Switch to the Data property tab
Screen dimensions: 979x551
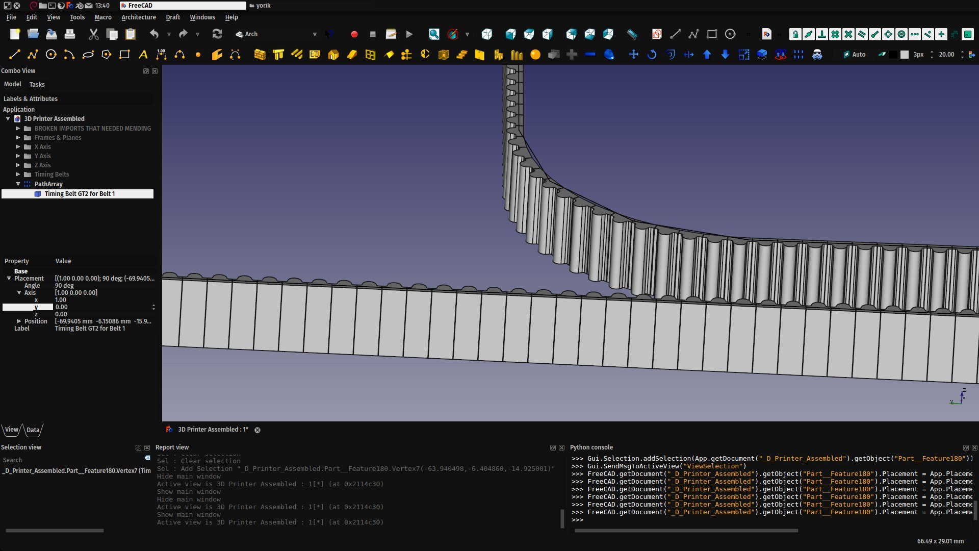tap(33, 430)
